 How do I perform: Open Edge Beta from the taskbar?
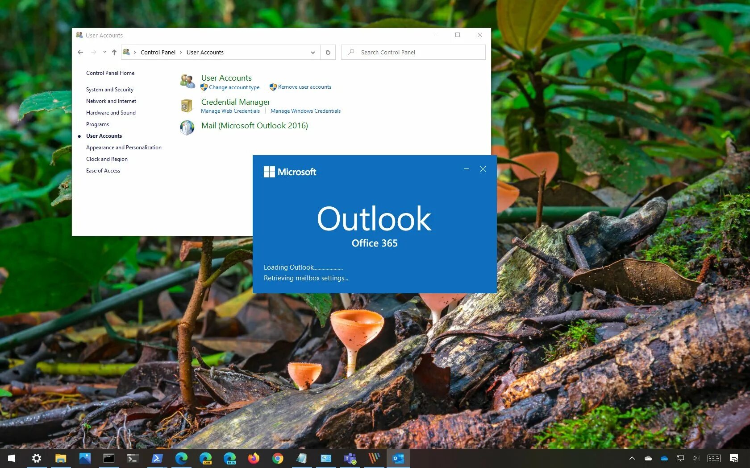pos(229,458)
